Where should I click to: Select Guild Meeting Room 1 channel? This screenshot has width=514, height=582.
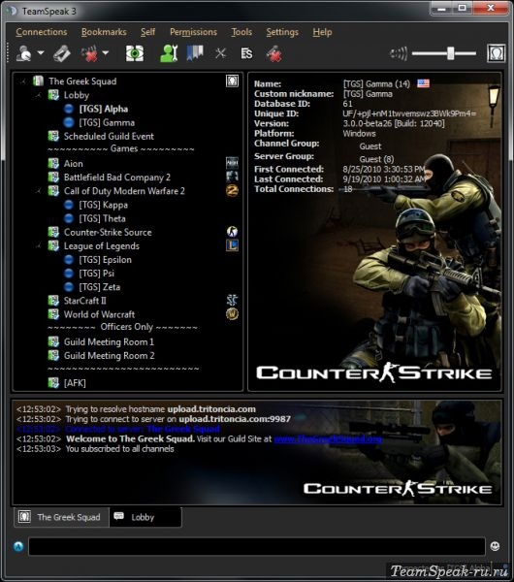coord(109,341)
